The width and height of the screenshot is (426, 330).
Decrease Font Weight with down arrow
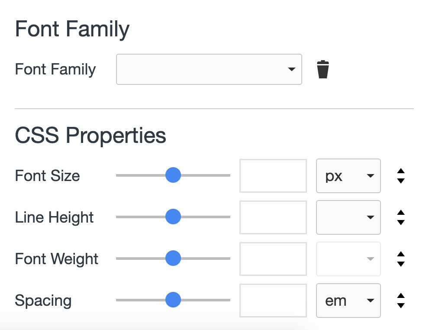click(401, 264)
